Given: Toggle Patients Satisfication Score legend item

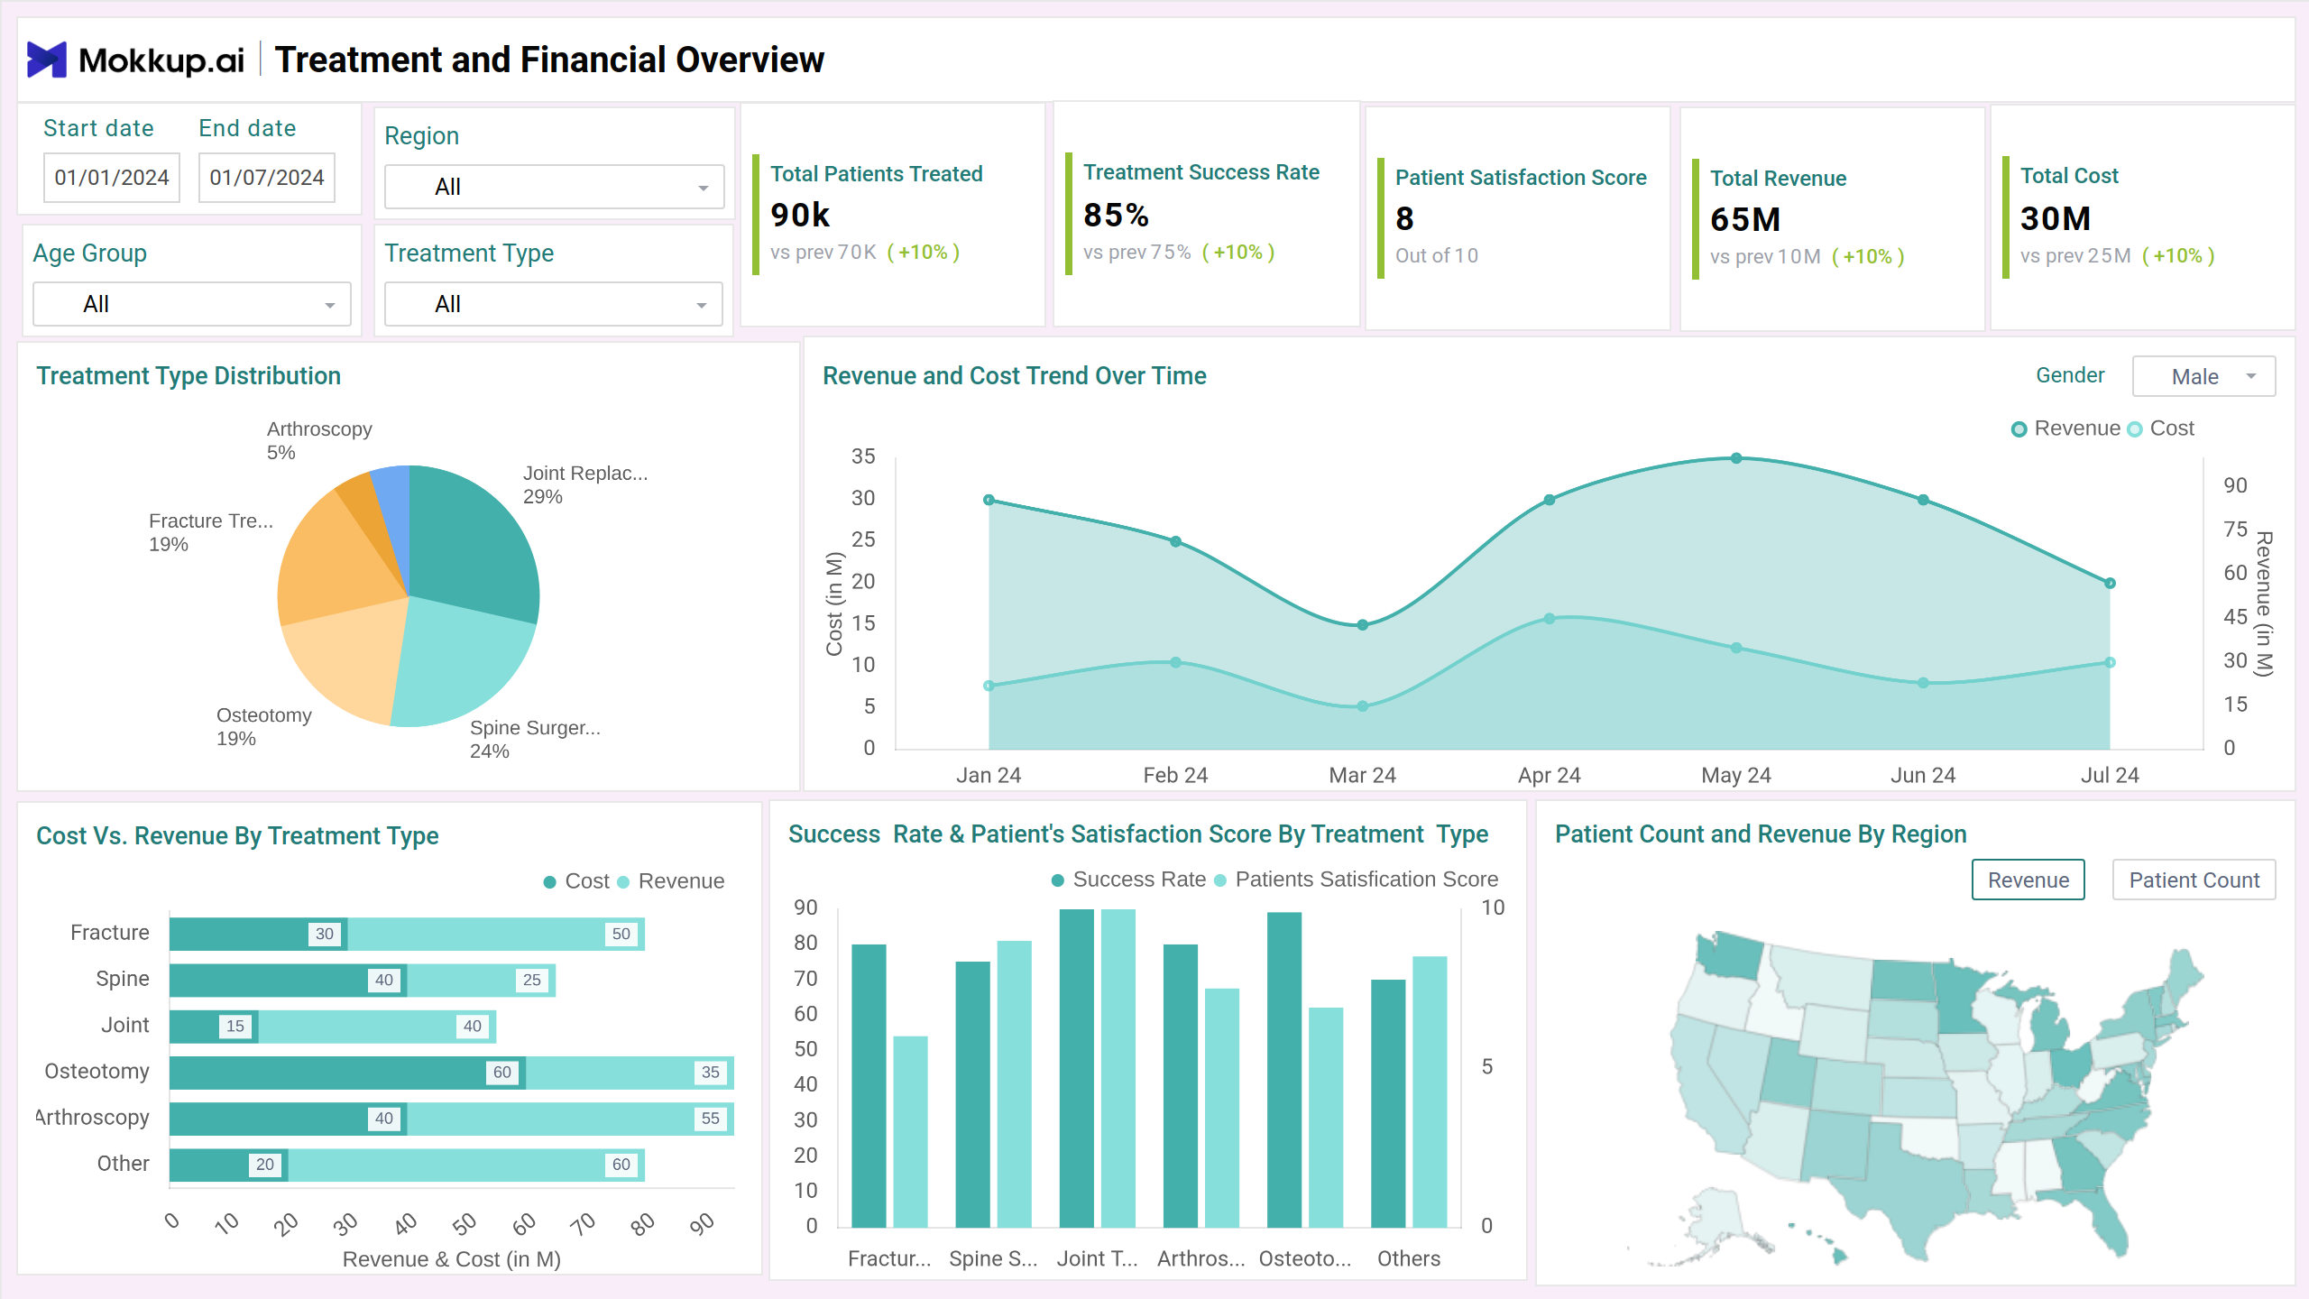Looking at the screenshot, I should click(x=1356, y=880).
